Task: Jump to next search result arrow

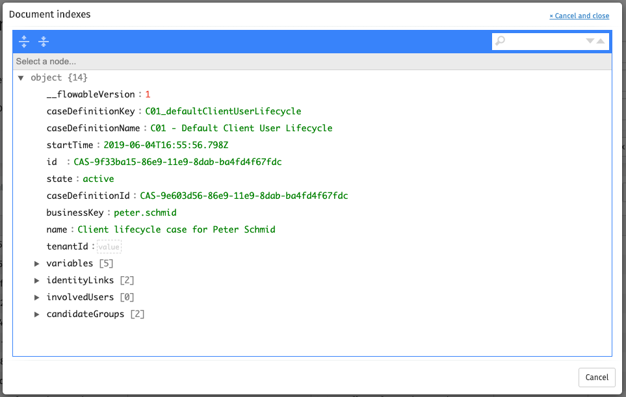Action: tap(590, 41)
